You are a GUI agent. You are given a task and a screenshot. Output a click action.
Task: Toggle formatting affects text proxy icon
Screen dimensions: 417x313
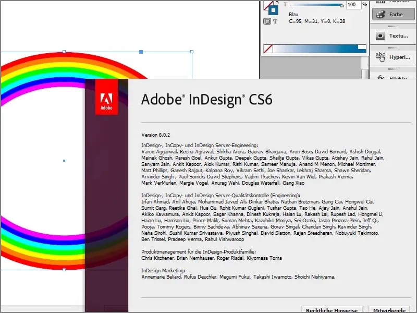[274, 20]
